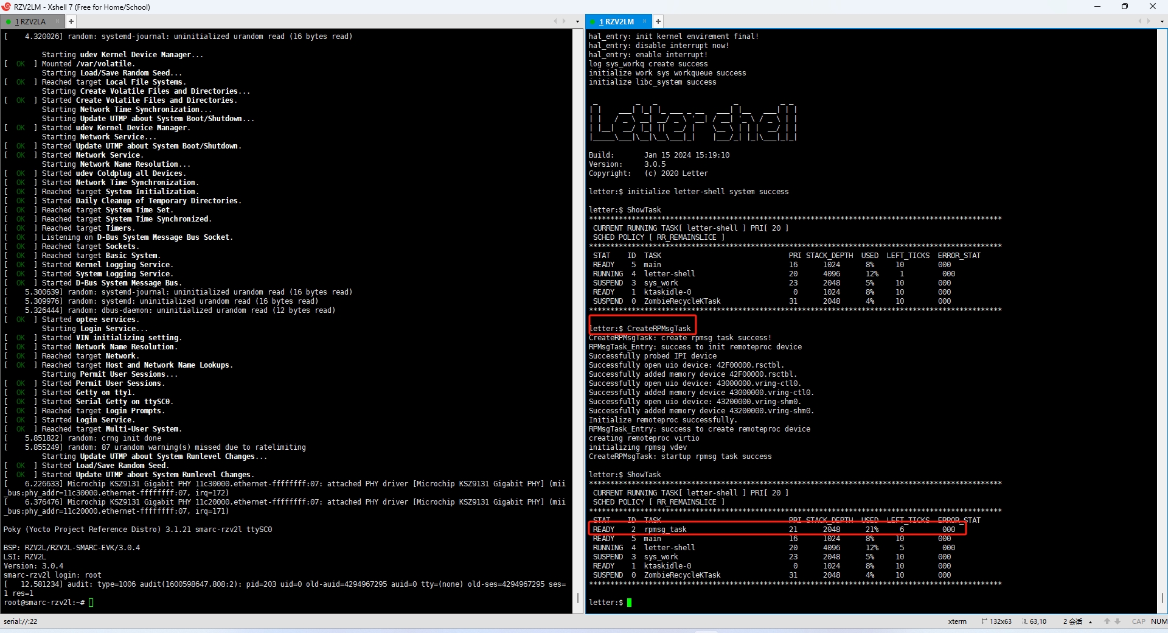
Task: Click the serial://:22 status bar text
Action: click(x=21, y=621)
